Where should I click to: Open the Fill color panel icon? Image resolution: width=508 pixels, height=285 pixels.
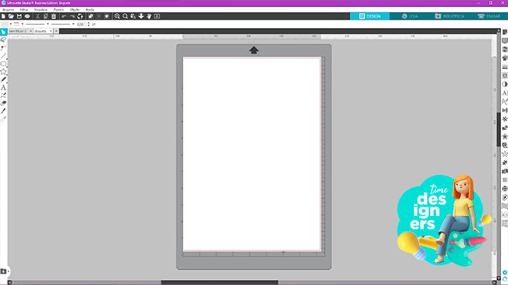click(504, 58)
